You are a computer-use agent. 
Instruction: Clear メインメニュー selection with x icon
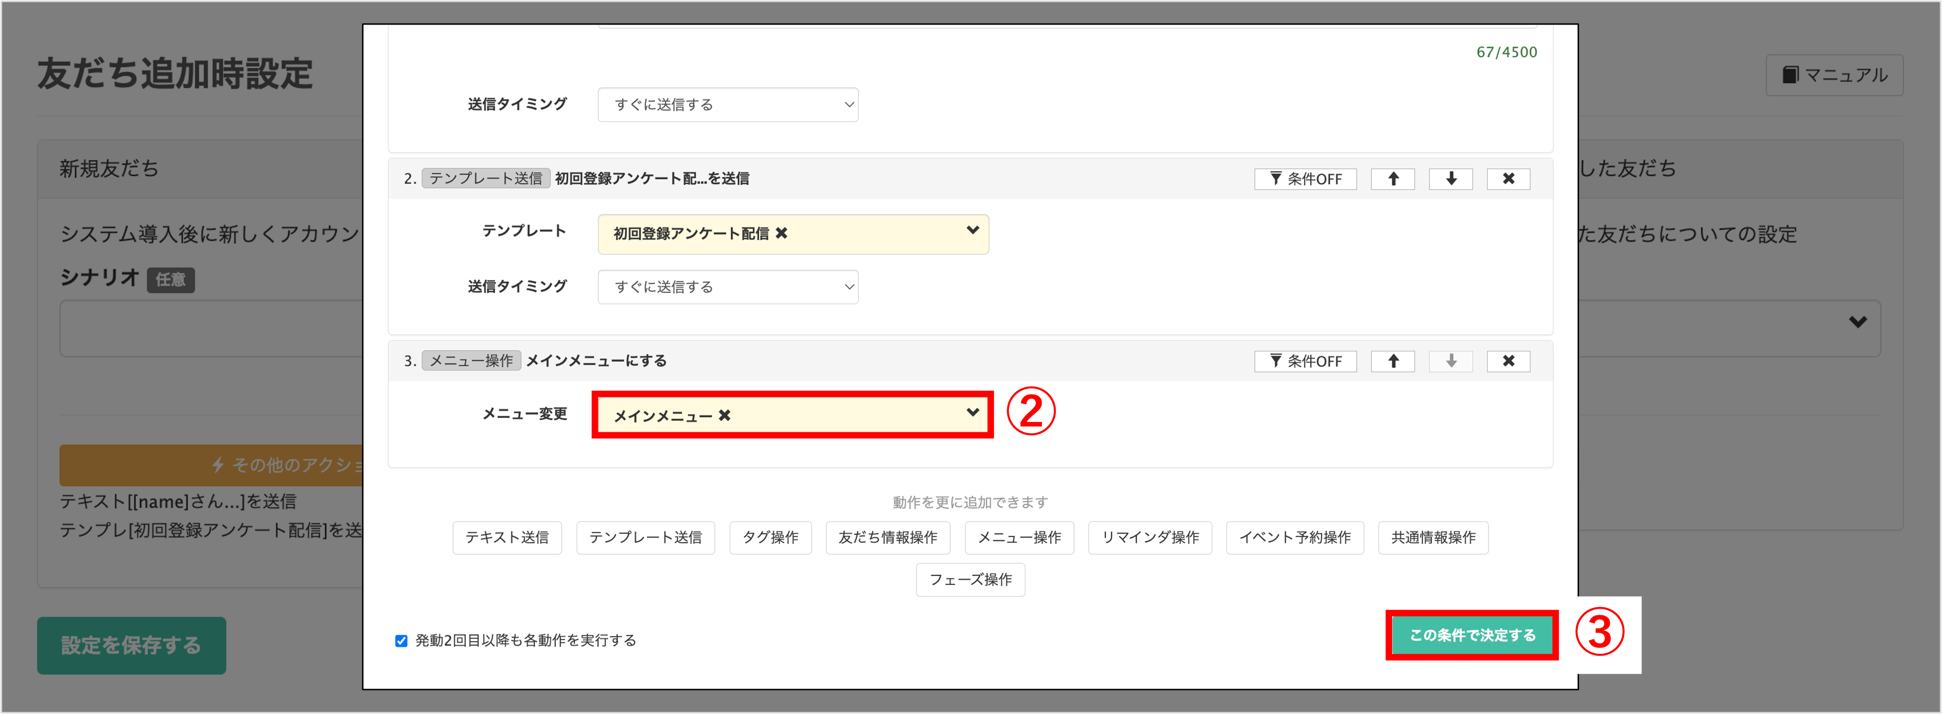coord(724,415)
